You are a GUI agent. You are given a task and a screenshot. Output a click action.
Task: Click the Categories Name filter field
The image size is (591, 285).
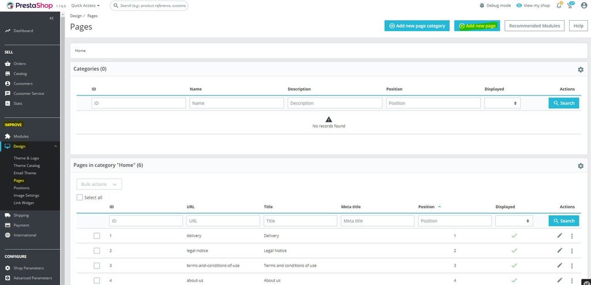point(237,103)
